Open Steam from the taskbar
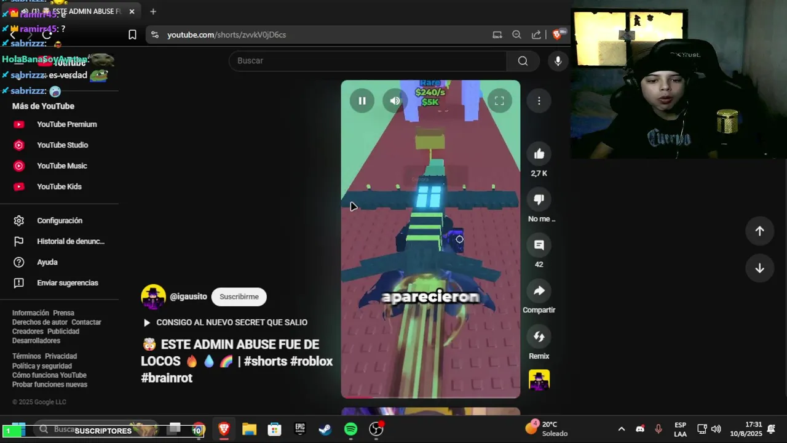This screenshot has width=787, height=443. [325, 429]
